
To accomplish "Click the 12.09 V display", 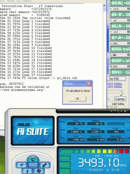I will tap(120, 37).
